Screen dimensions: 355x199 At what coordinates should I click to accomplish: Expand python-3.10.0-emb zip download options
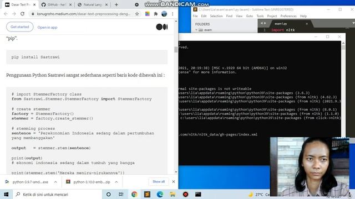point(116,182)
